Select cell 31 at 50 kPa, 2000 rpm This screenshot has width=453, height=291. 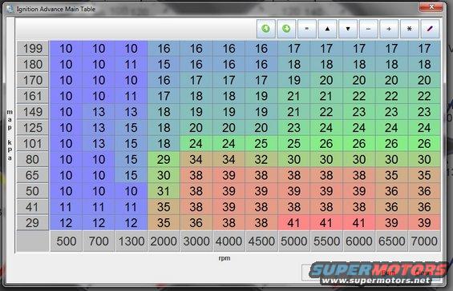(x=164, y=191)
